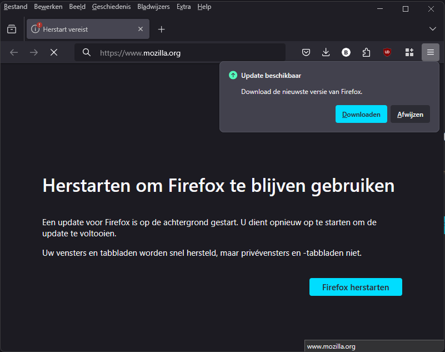Screen dimensions: 445x352
Task: Close the Herstart vereist tab
Action: coord(141,29)
